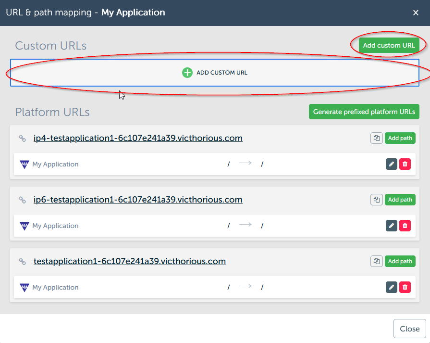Delete the path mapping under the ip6 URL
This screenshot has height=343, width=430.
405,226
